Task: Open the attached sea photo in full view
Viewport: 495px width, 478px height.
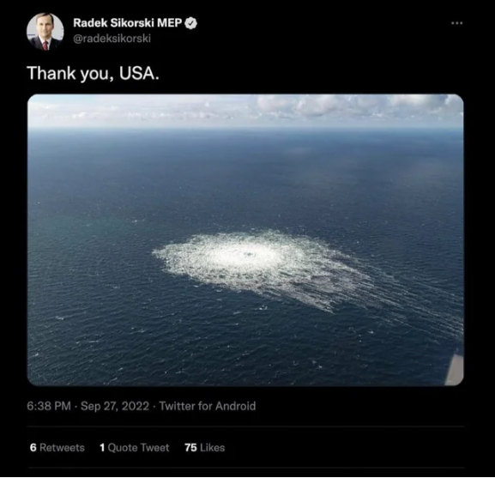Action: pos(245,240)
